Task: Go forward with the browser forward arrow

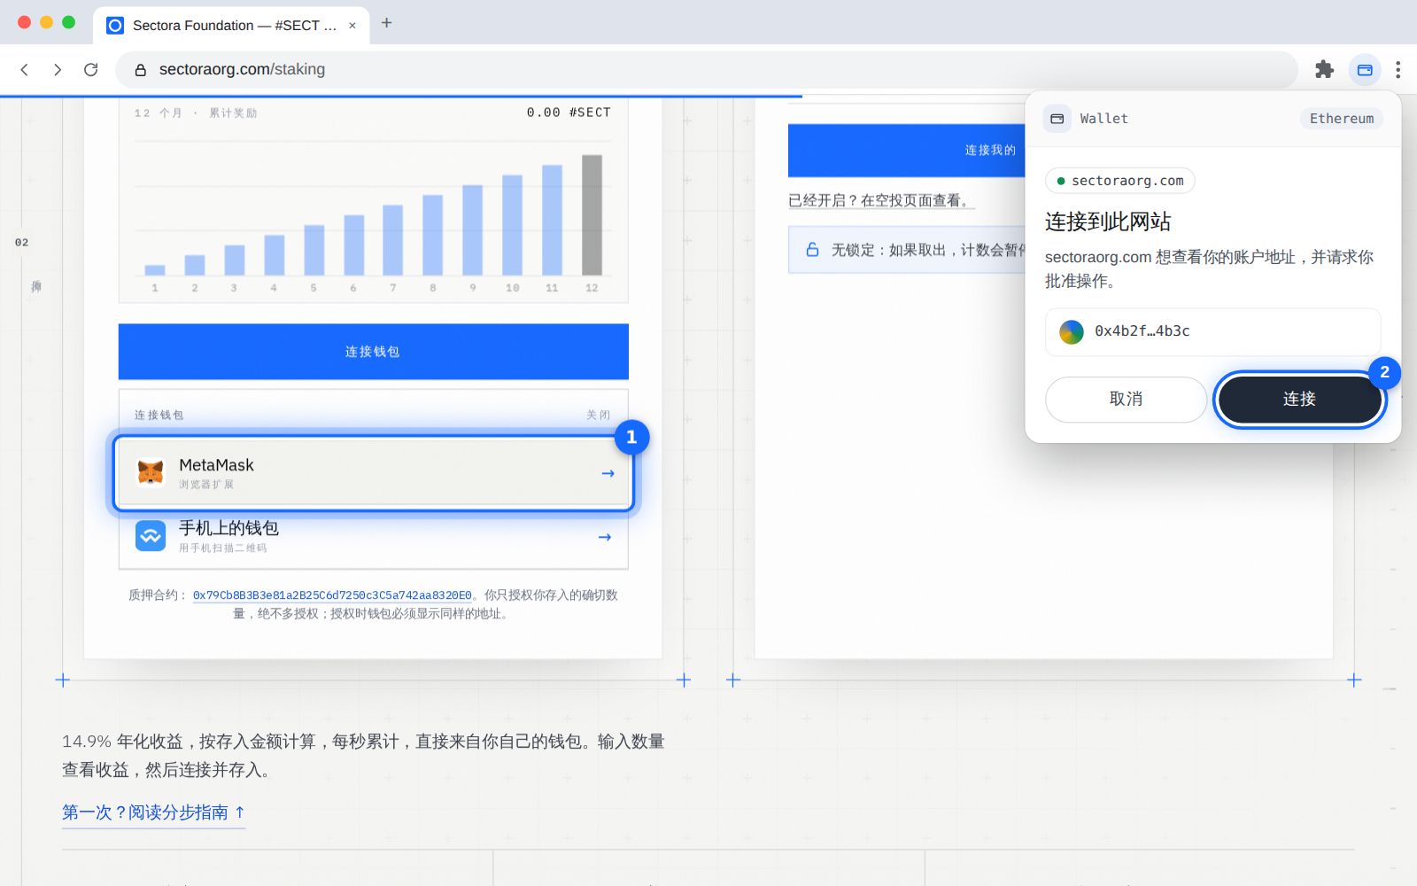Action: click(58, 69)
